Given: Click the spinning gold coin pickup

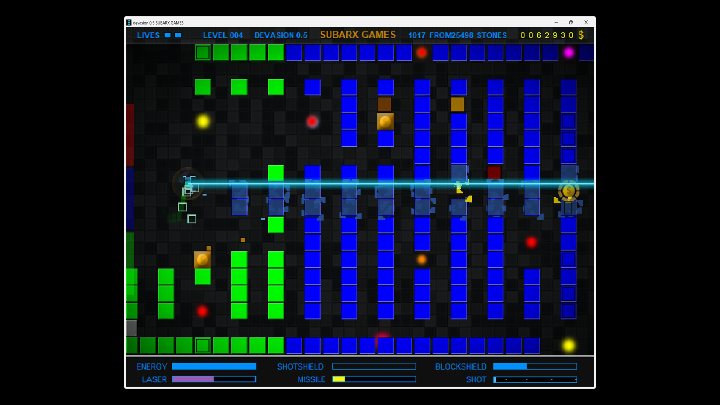Looking at the screenshot, I should pos(569,191).
